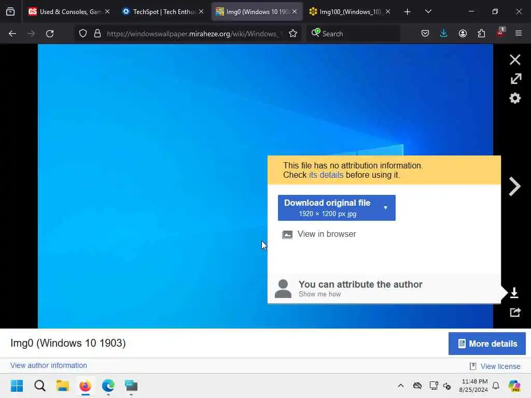Open Firefox downloads panel

444,34
